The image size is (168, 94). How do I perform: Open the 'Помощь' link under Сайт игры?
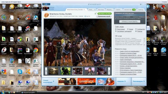click(140, 31)
